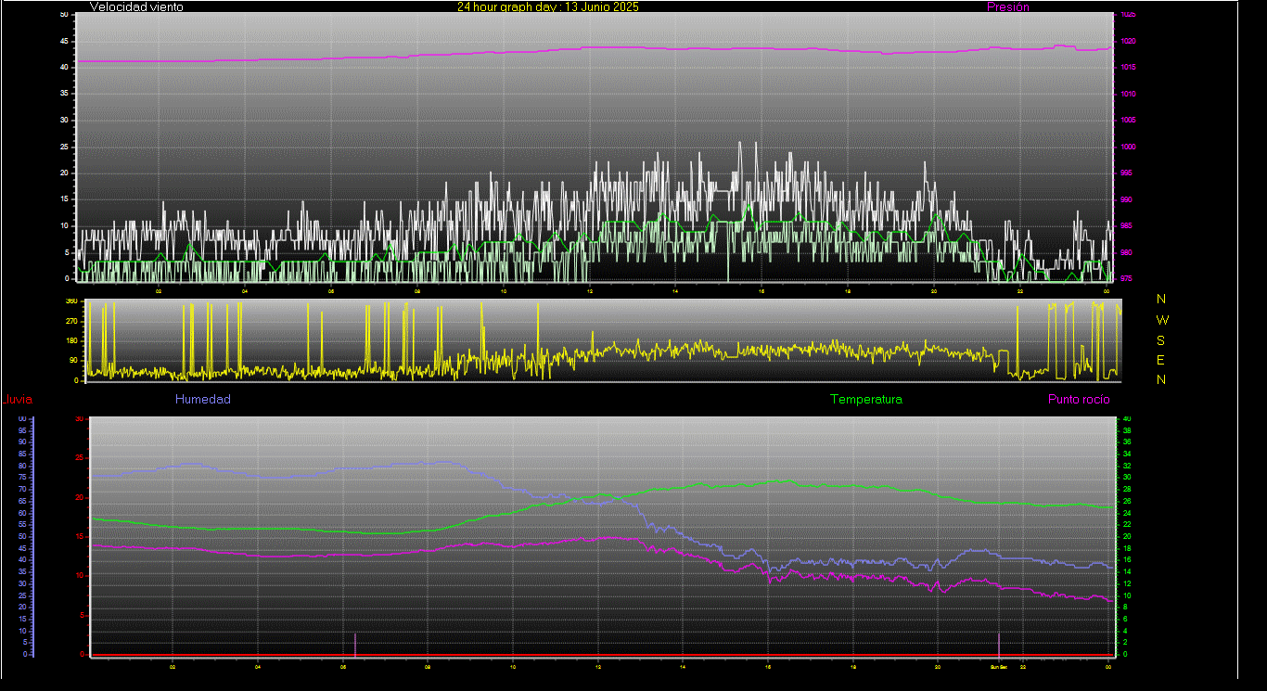Click the sunset marker line above 'Sun Set'

pyautogui.click(x=999, y=644)
